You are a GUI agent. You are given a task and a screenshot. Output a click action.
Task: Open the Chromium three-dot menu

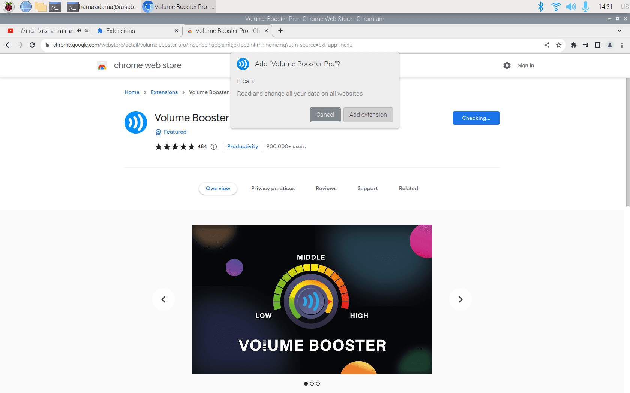[622, 45]
